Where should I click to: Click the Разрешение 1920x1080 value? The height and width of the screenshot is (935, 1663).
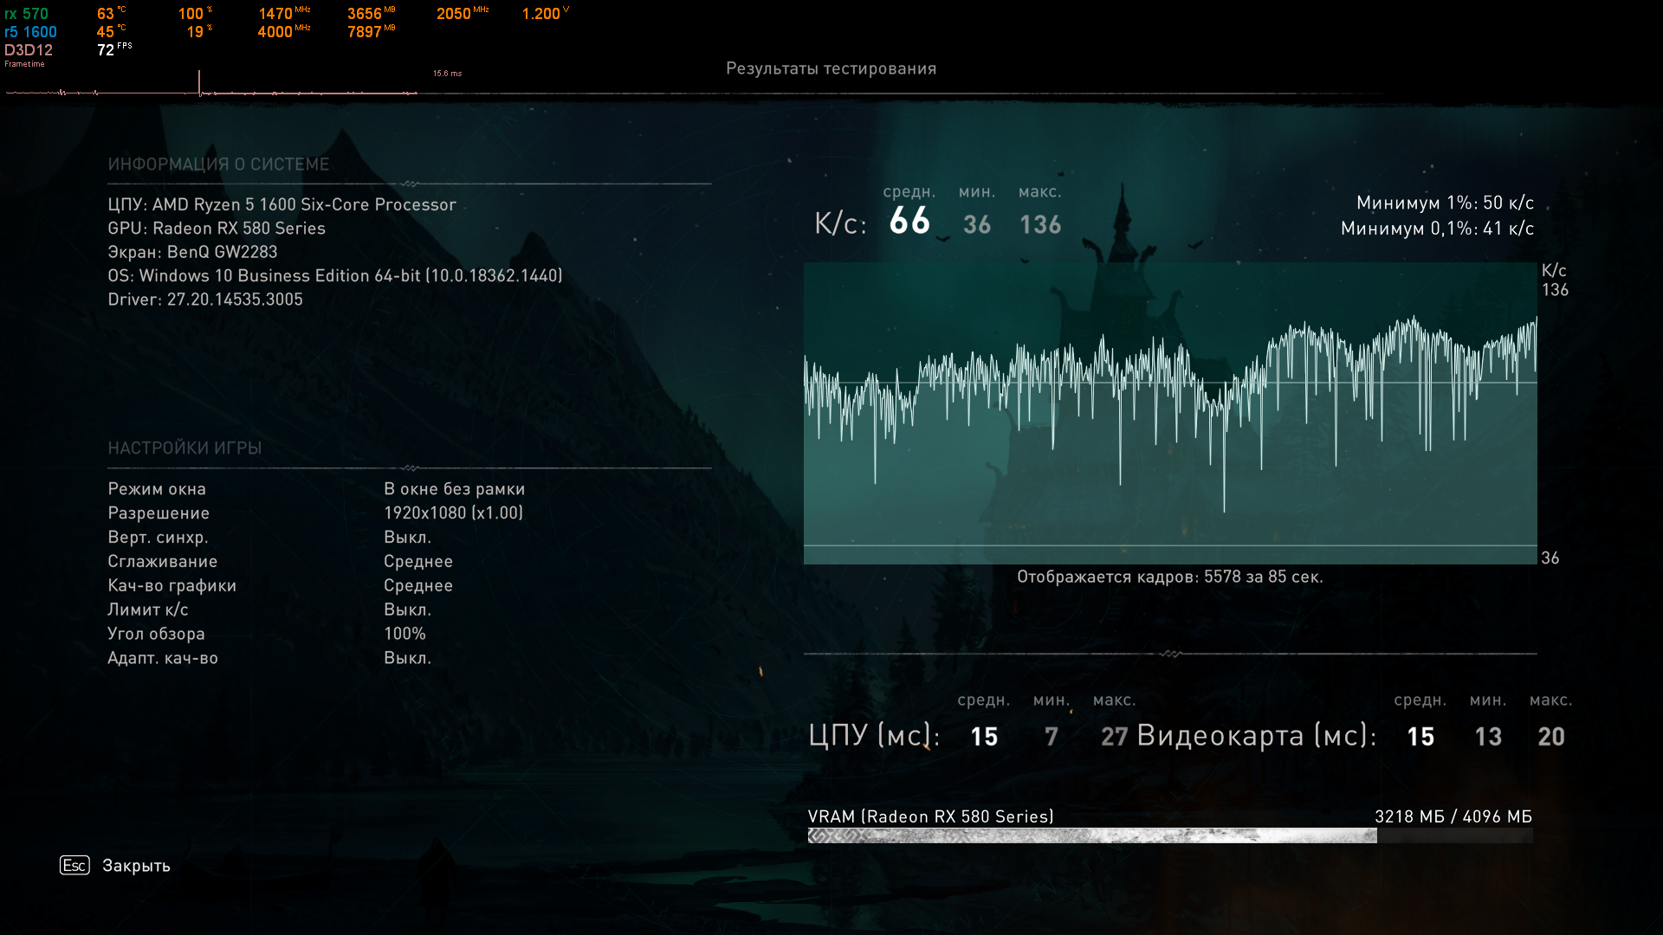(453, 513)
